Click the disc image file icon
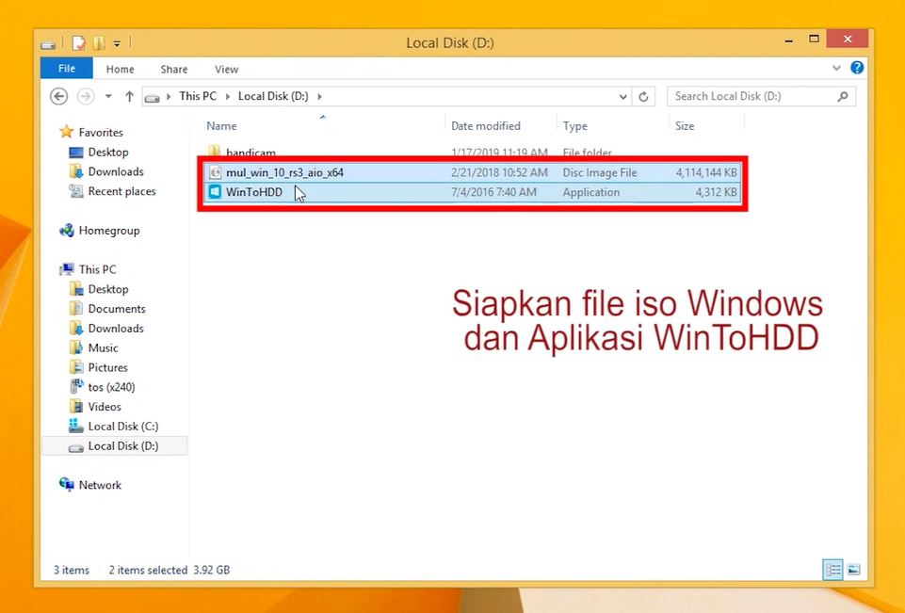The width and height of the screenshot is (905, 613). tap(216, 172)
